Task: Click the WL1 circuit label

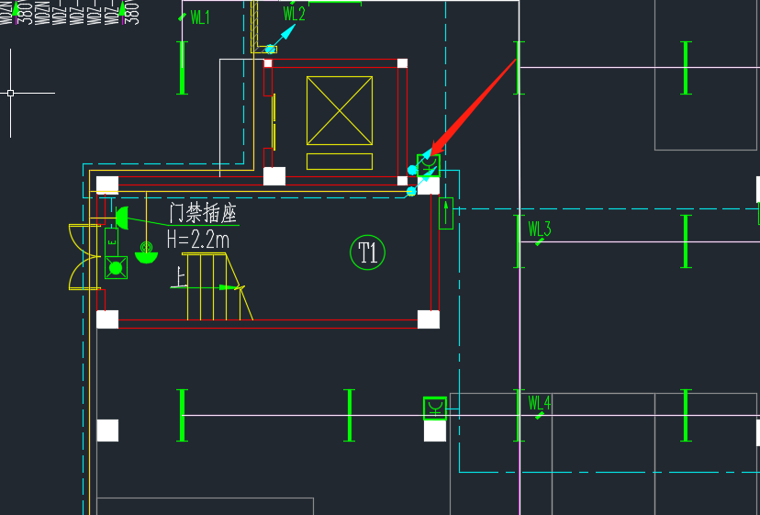Action: pos(199,17)
